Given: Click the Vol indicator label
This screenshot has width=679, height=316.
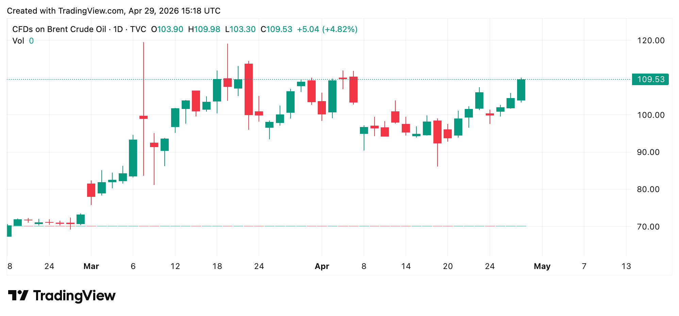Looking at the screenshot, I should [x=18, y=41].
